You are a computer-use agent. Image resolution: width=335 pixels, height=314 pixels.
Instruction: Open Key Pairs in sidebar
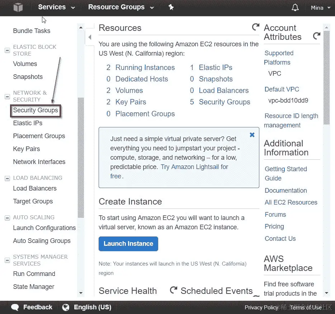27,149
